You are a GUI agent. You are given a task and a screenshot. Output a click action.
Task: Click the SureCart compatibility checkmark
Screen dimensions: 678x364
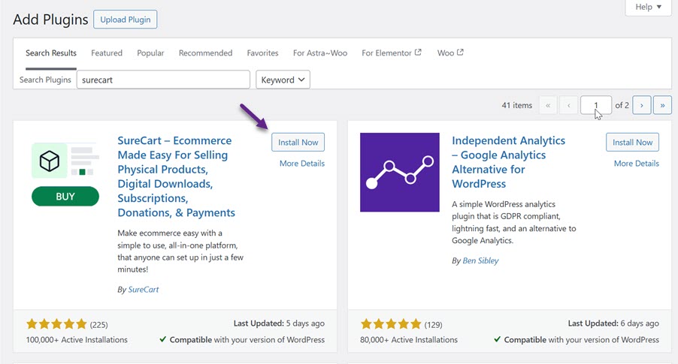[x=162, y=339]
